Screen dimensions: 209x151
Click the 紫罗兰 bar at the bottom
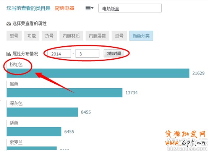32,148
